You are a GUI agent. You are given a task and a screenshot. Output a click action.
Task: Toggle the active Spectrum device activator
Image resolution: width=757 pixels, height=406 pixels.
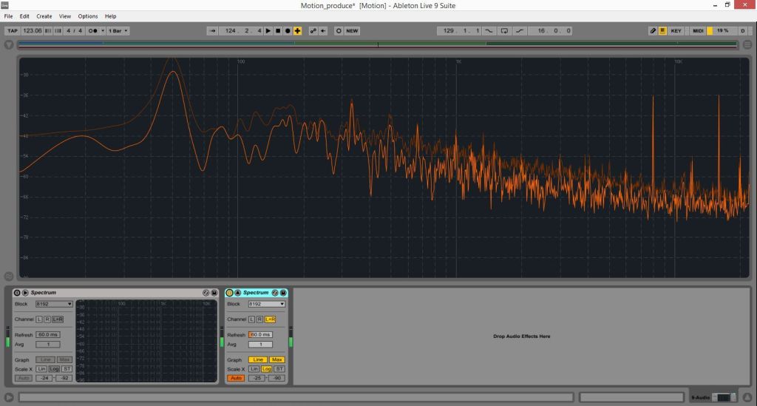click(x=229, y=293)
